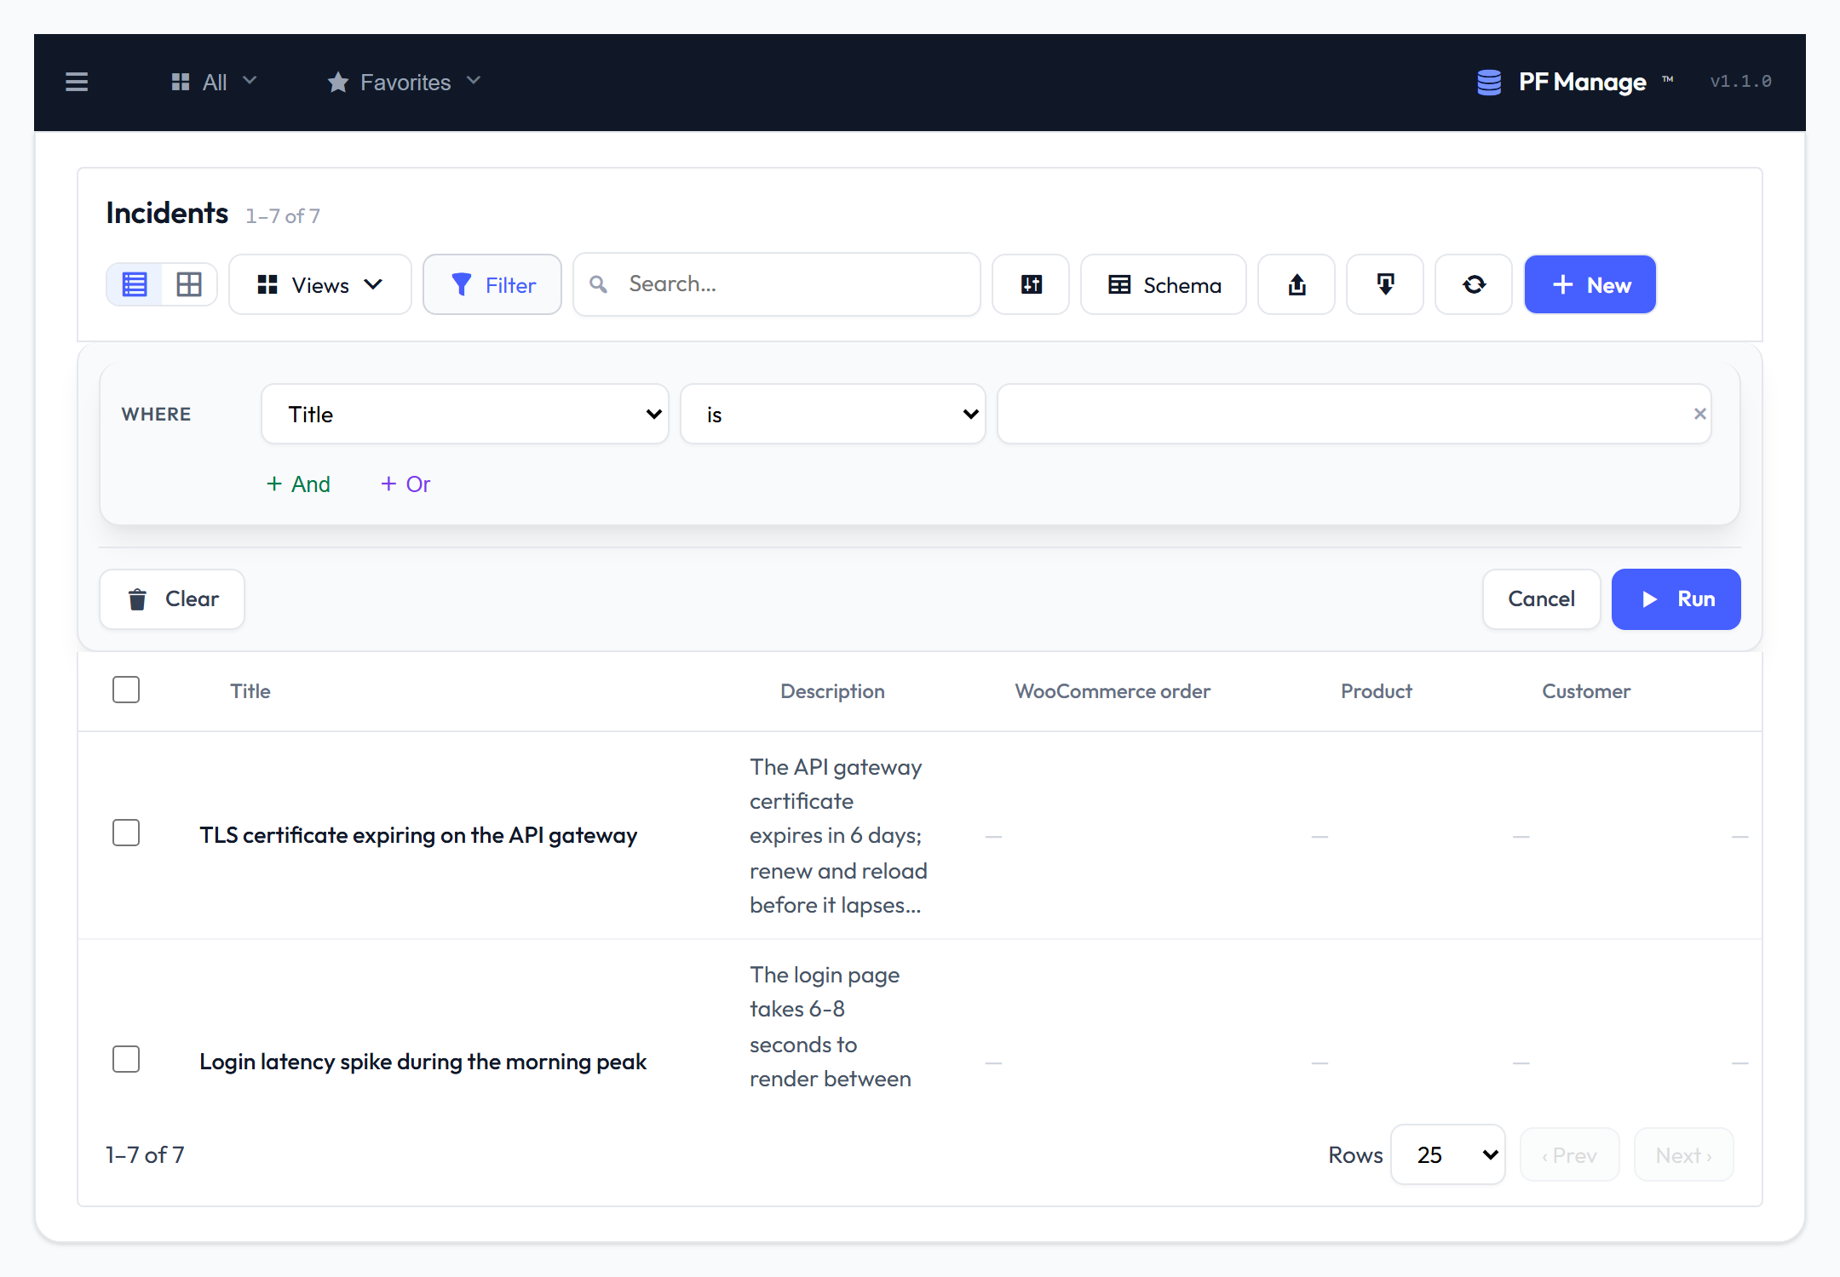Screen dimensions: 1840x1277
Task: Click the import download icon
Action: pos(1385,284)
